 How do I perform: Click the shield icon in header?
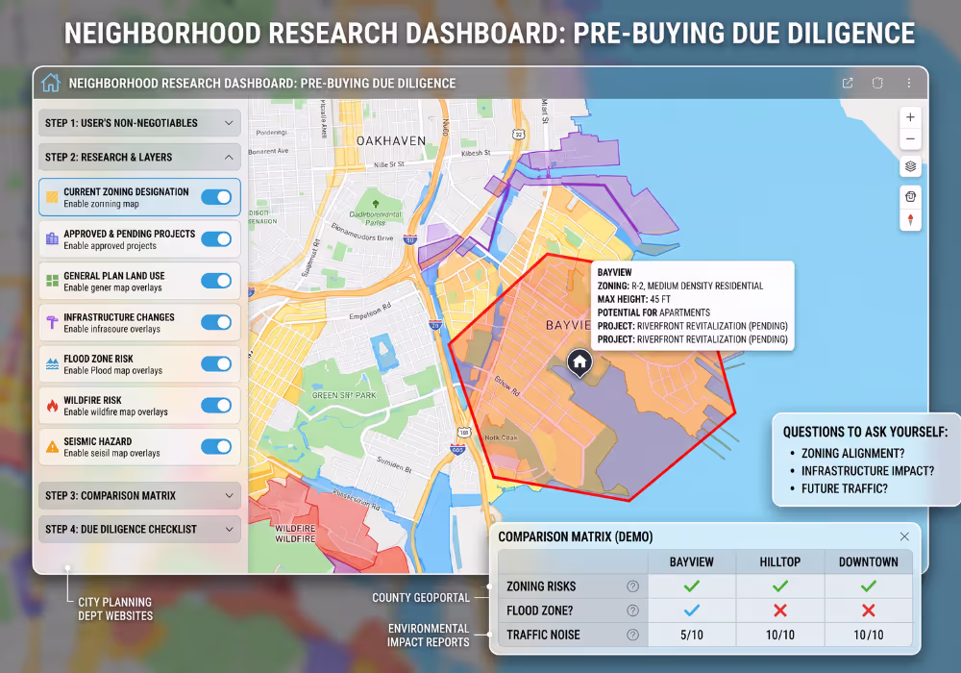[x=877, y=83]
